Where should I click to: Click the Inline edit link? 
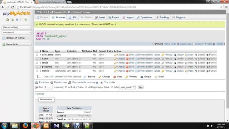[x=167, y=44]
